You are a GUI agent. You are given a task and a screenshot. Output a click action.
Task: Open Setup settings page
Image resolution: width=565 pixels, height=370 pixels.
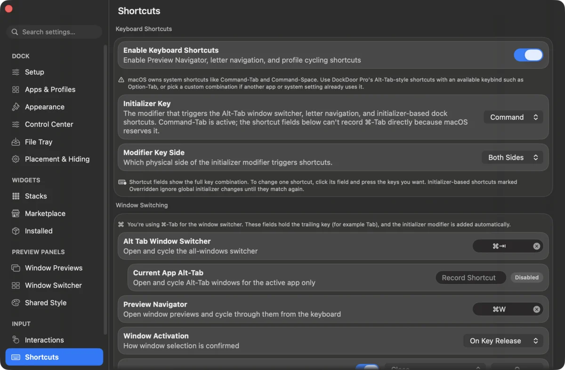pyautogui.click(x=54, y=72)
